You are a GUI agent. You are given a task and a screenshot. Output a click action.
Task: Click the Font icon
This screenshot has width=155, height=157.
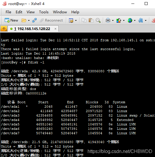pos(141,20)
